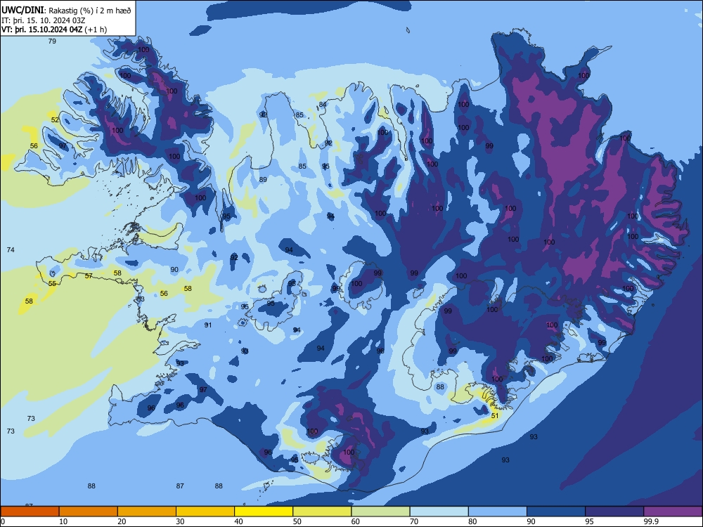This screenshot has height=527, width=703.
Task: Click the orange 10–20 legend swatch
Action: [89, 512]
